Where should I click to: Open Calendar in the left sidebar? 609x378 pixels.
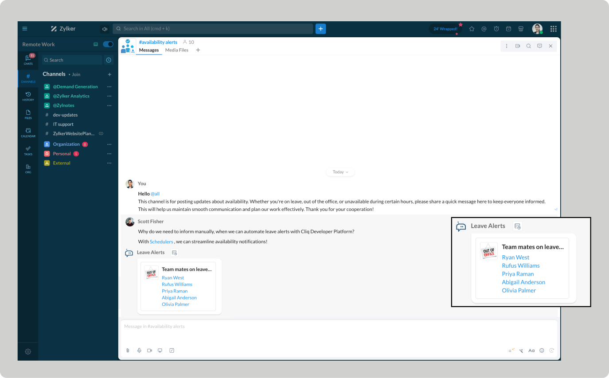(28, 132)
